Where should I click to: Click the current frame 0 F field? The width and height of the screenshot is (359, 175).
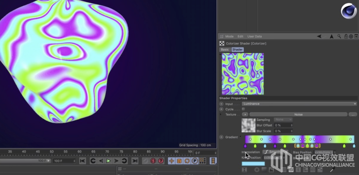(205, 153)
